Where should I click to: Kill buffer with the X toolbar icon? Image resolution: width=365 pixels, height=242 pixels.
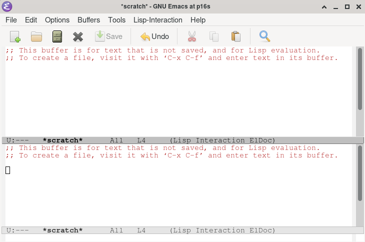pos(78,36)
